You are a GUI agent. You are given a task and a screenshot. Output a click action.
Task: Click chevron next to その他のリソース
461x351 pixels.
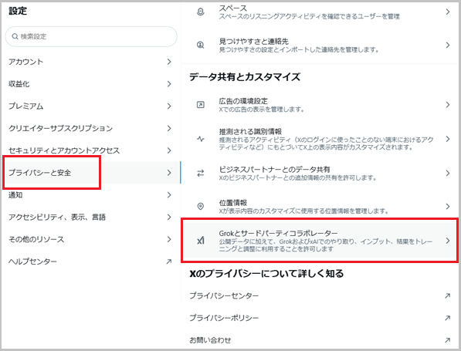tap(169, 239)
